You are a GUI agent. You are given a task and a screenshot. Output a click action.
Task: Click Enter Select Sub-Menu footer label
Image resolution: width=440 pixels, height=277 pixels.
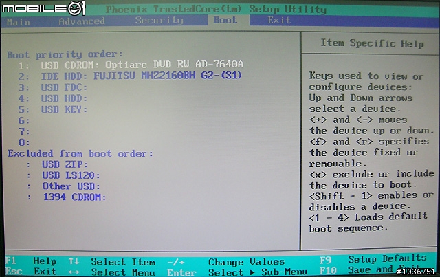point(237,272)
